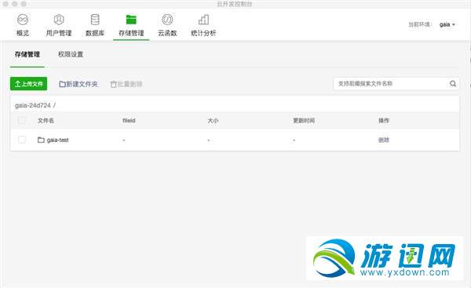Click the 批量删除 button
471x288 pixels.
pyautogui.click(x=126, y=84)
